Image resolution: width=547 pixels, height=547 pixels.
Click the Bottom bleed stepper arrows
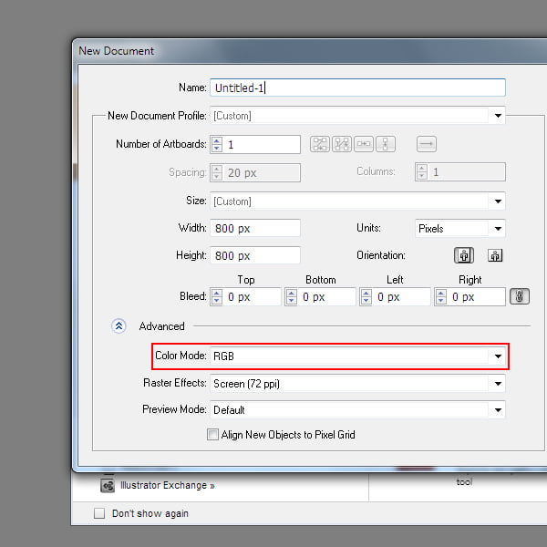click(x=292, y=297)
